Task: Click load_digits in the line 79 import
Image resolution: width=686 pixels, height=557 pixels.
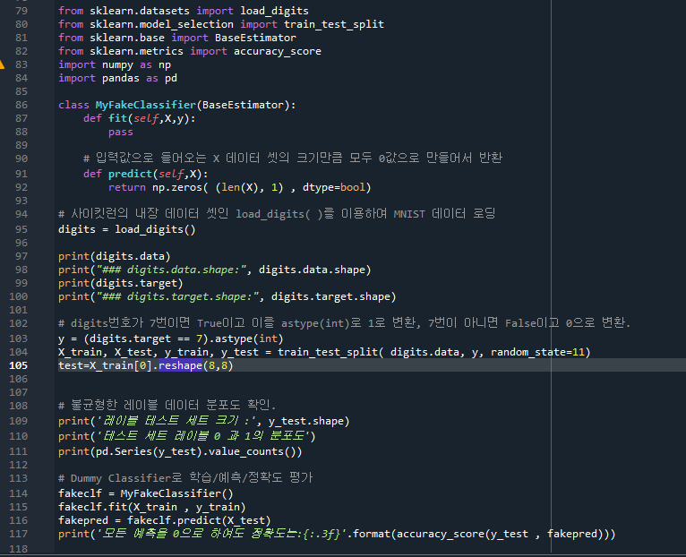Action: click(274, 11)
